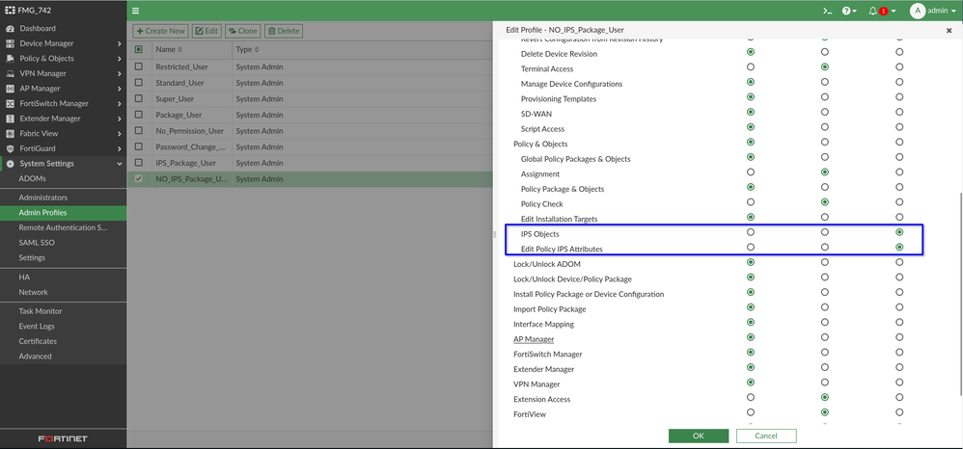This screenshot has width=963, height=449.
Task: Click the admin avatar icon
Action: pyautogui.click(x=918, y=11)
